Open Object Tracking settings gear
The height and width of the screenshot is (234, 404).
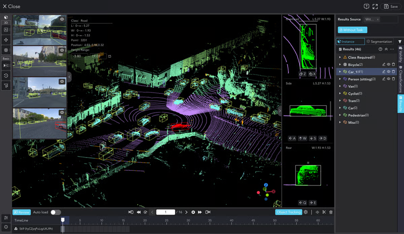(x=306, y=212)
